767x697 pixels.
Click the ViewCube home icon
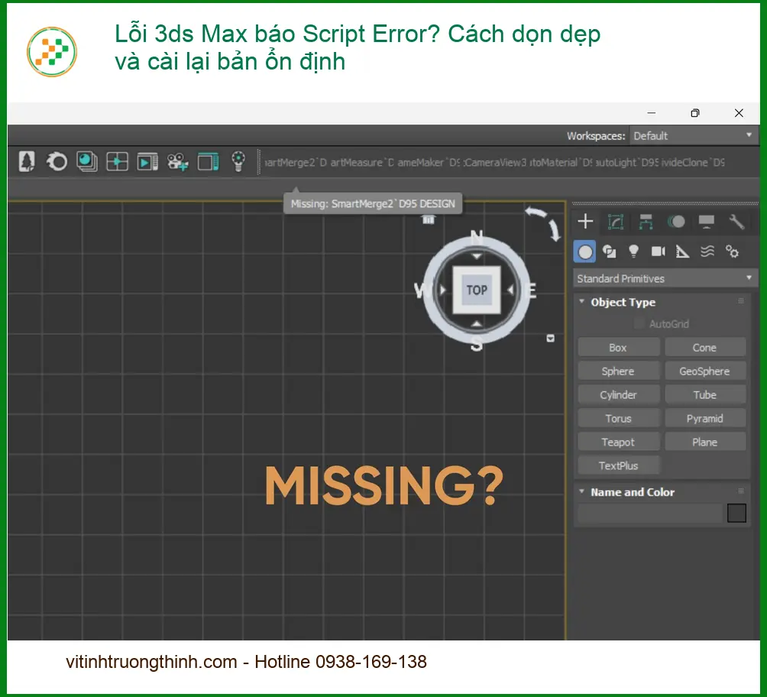point(429,219)
